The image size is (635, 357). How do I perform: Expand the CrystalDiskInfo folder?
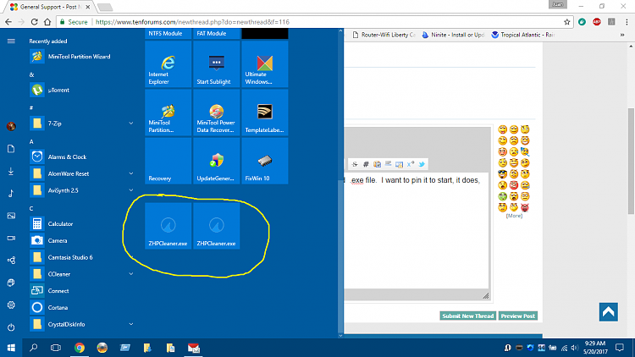point(130,324)
